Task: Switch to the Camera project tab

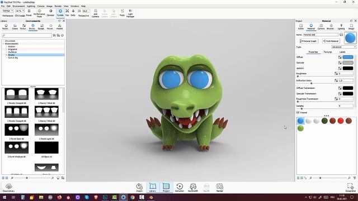Action: (321, 27)
